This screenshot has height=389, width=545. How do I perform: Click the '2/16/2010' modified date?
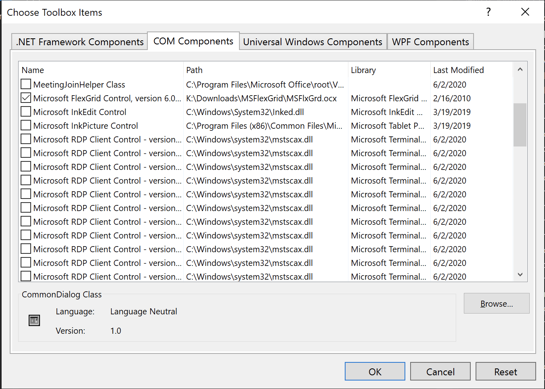[x=452, y=98]
